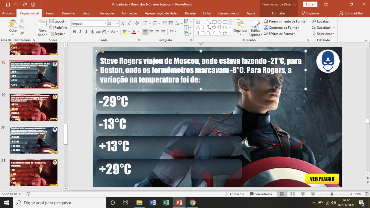370x208 pixels.
Task: Select slide 21 thumbnail
Action: 34,173
